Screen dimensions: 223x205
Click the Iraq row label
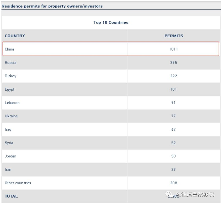8,129
